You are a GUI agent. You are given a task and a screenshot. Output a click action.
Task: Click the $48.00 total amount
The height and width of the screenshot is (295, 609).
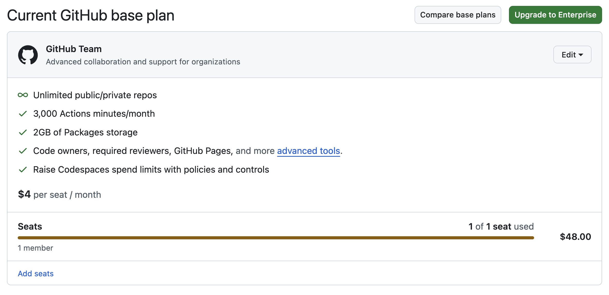tap(575, 237)
